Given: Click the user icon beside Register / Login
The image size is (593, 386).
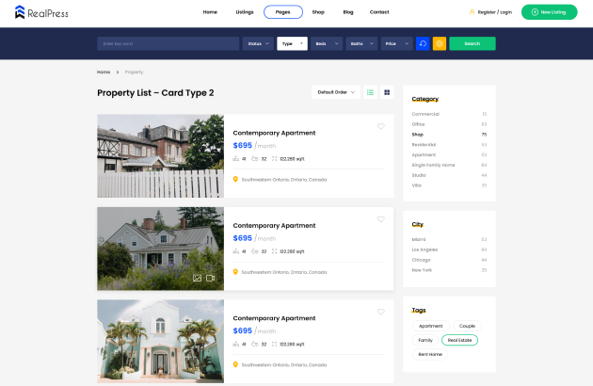Looking at the screenshot, I should click(473, 12).
